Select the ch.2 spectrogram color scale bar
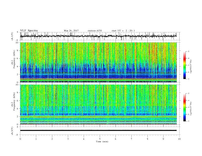The width and height of the screenshot is (202, 156). 184,107
